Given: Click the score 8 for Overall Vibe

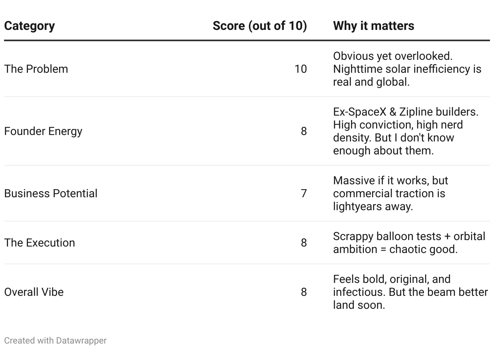Looking at the screenshot, I should (x=304, y=292).
